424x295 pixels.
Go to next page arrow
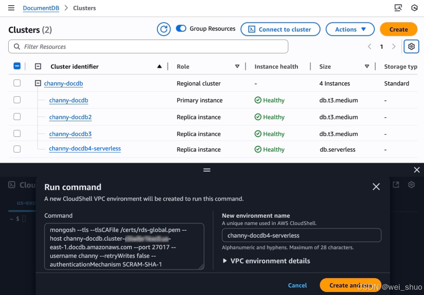tap(394, 46)
